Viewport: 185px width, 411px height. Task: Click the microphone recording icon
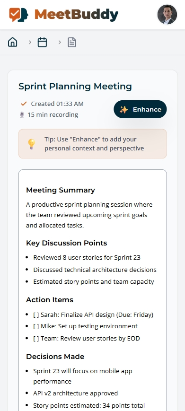click(x=22, y=115)
